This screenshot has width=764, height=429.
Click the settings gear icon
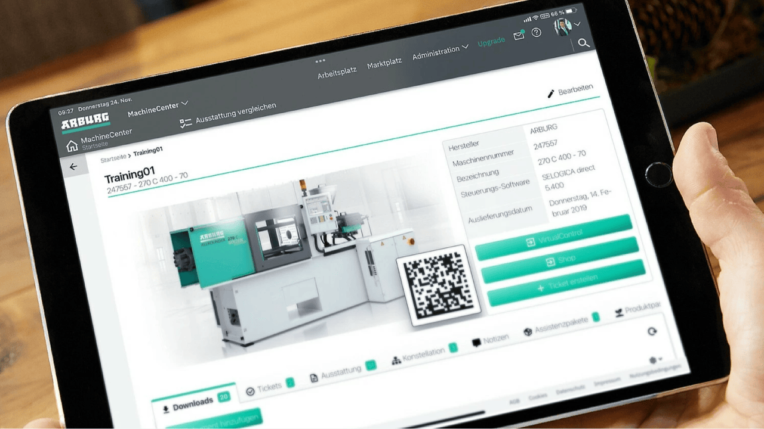pyautogui.click(x=652, y=360)
